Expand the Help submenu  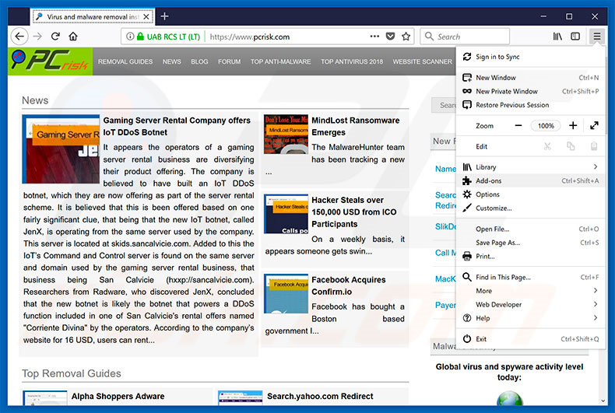[530, 318]
